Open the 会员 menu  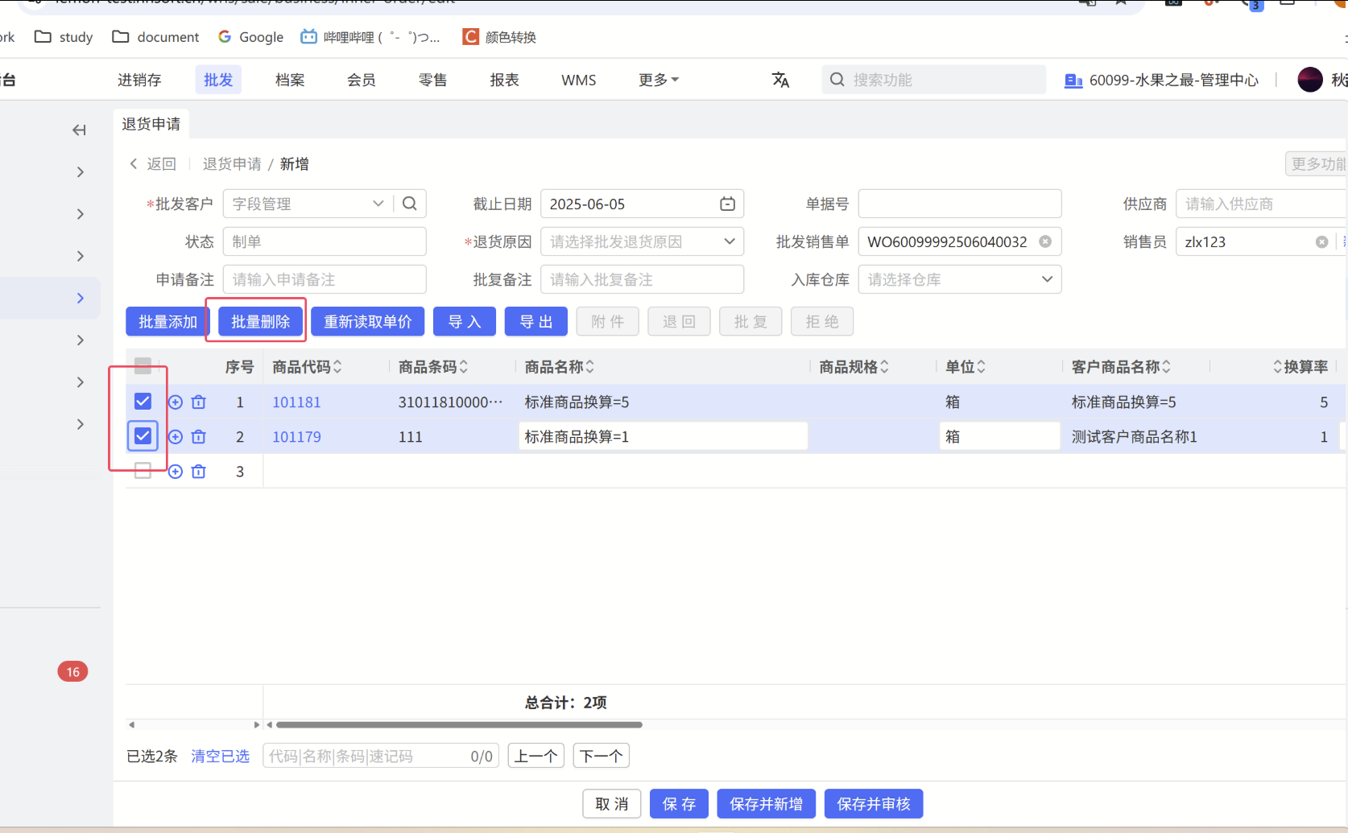point(362,80)
